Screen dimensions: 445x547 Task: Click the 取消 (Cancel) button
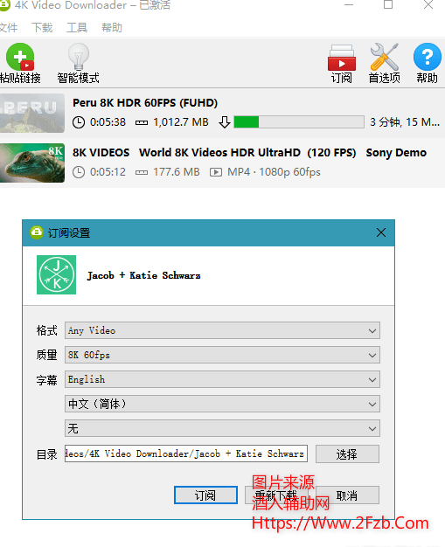tap(347, 495)
